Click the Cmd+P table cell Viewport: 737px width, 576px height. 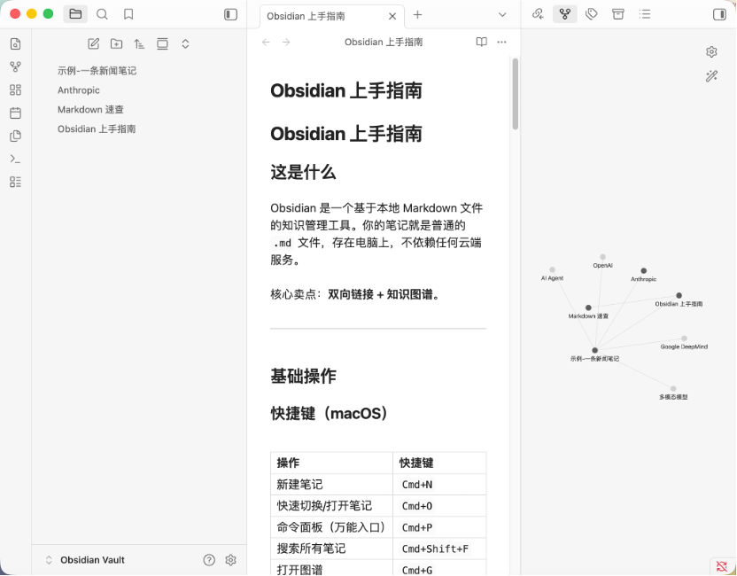pos(439,527)
